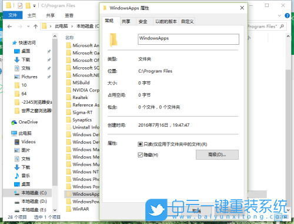Click the pin icon next to Pictures
294x224 pixels.
coord(49,77)
